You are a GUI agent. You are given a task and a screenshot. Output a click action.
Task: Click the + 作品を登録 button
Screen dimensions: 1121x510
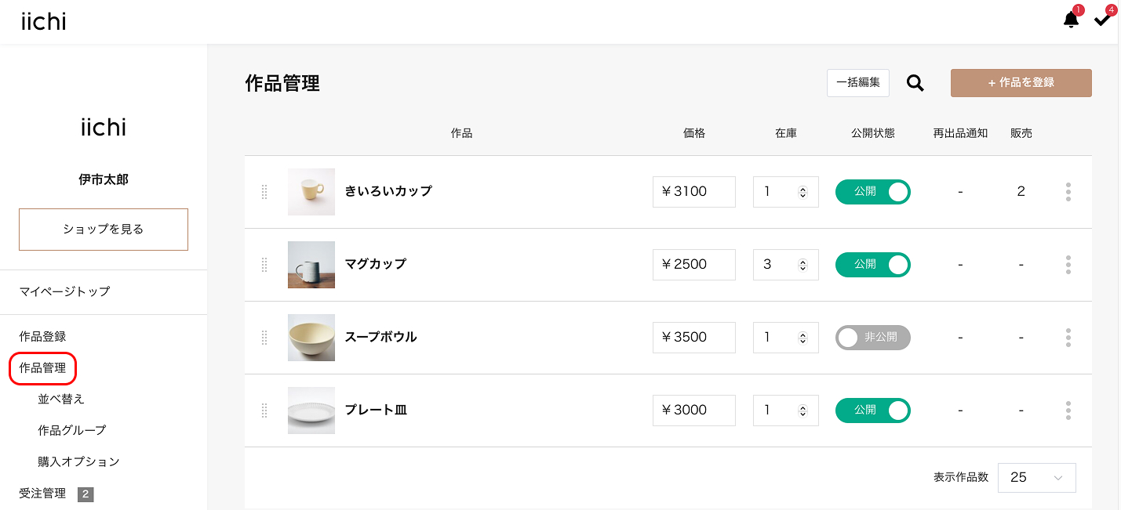[1021, 83]
